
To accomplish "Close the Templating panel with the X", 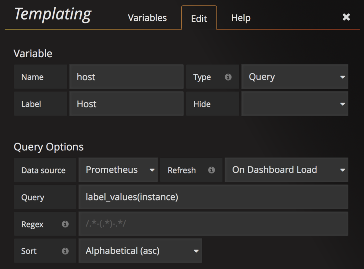I will pos(346,17).
